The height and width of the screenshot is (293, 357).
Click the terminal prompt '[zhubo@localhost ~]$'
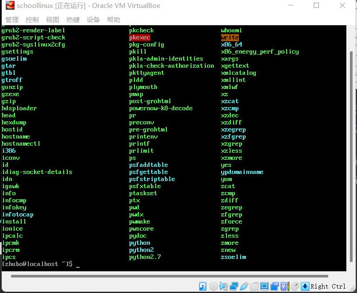click(37, 264)
